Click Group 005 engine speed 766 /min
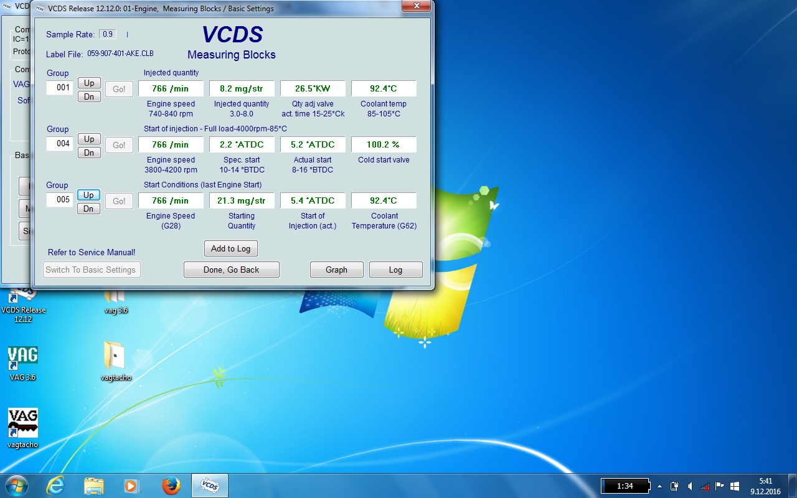This screenshot has height=498, width=797. pyautogui.click(x=171, y=200)
